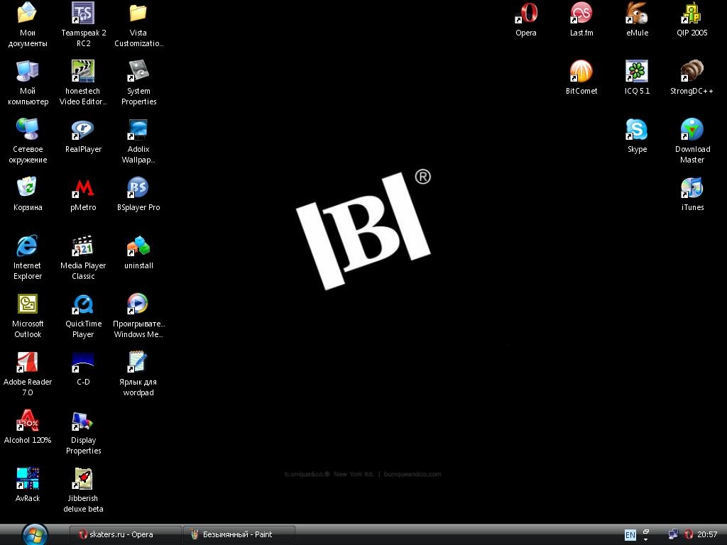Click the system tray clock
Image resolution: width=727 pixels, height=545 pixels.
tap(707, 535)
